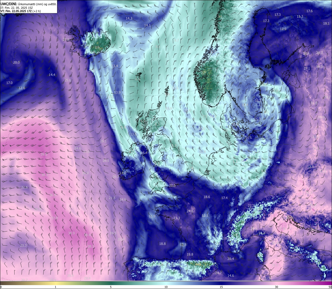Click the 15 tick on the color scale
This screenshot has width=332, height=289.
click(221, 287)
